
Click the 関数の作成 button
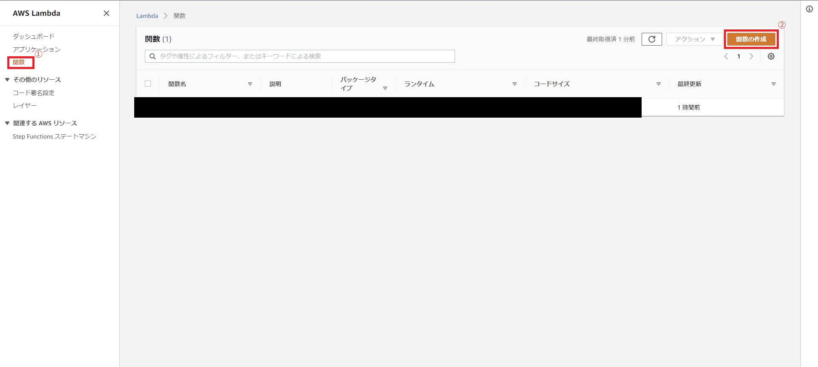point(751,39)
